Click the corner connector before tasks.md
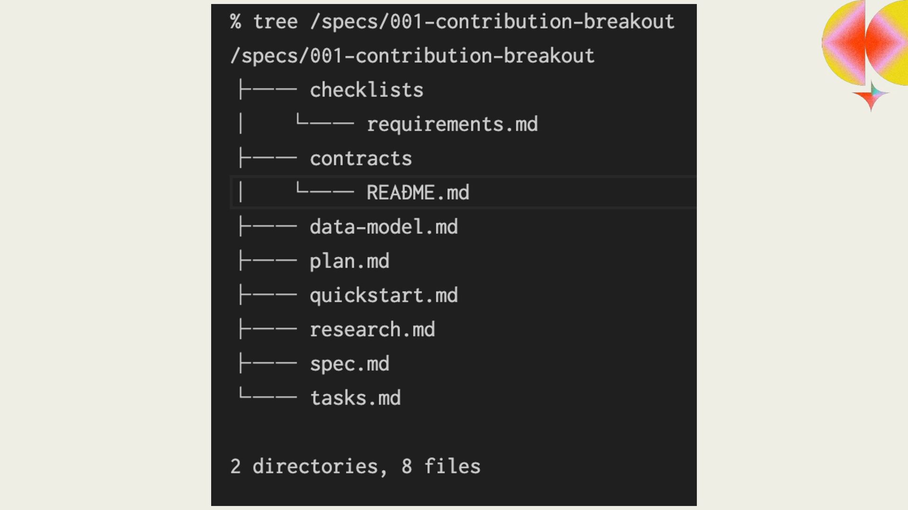The height and width of the screenshot is (510, 908). coord(268,396)
